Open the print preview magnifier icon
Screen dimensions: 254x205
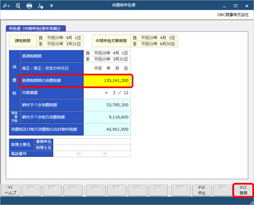18,6
